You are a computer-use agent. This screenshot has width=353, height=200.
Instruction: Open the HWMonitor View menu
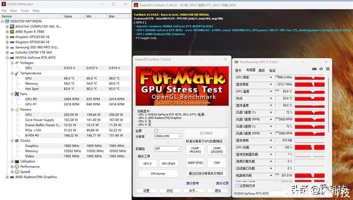tap(13, 11)
